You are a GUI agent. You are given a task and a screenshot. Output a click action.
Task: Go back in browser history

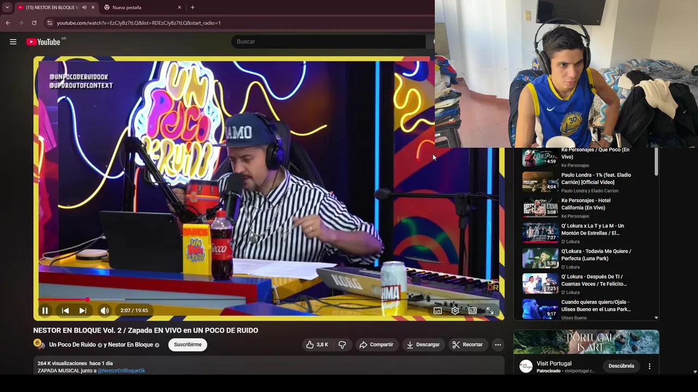pos(8,23)
